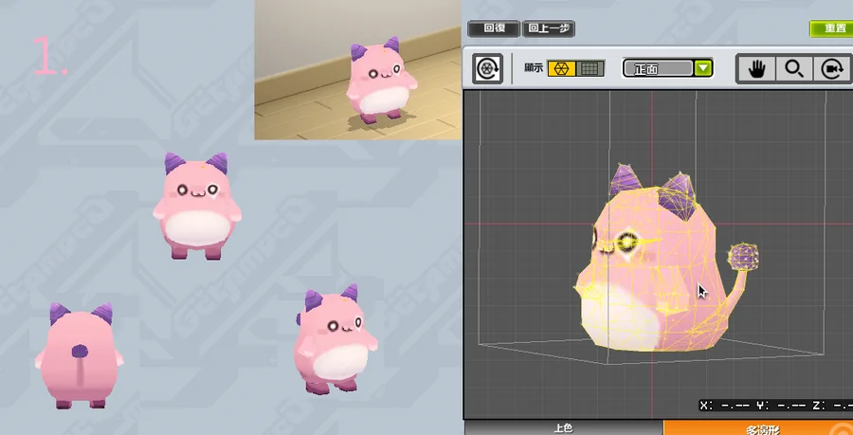This screenshot has height=435, width=853.
Task: Click the purple tail ball on 3D model
Action: 743,257
